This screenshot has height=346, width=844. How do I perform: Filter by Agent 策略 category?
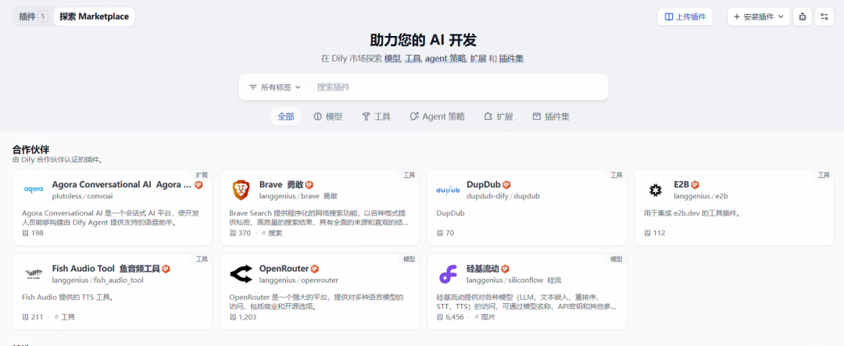[437, 116]
